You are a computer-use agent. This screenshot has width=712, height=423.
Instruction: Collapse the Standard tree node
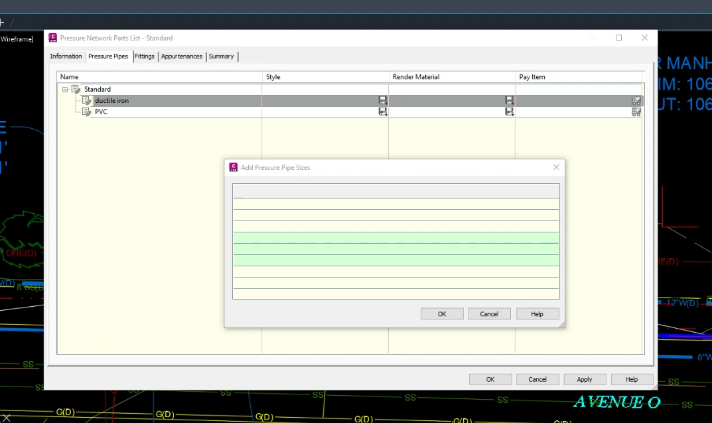point(65,90)
